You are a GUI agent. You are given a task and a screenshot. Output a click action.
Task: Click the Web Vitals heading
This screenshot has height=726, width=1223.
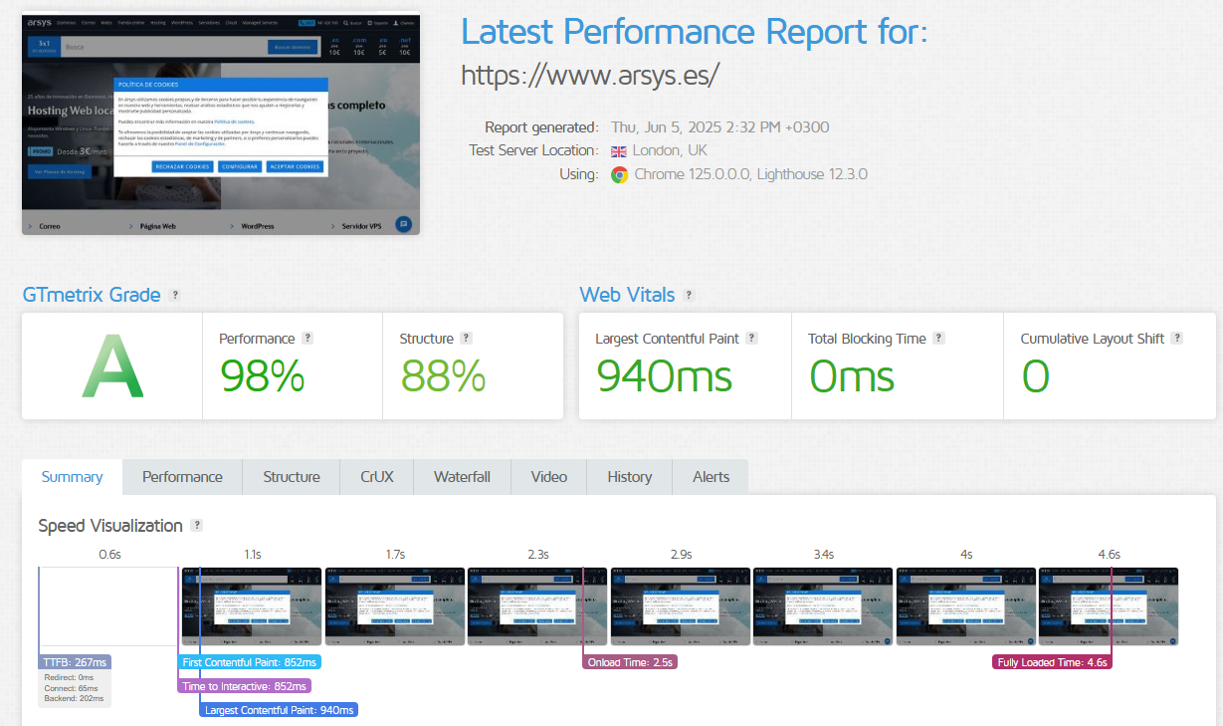pos(627,295)
